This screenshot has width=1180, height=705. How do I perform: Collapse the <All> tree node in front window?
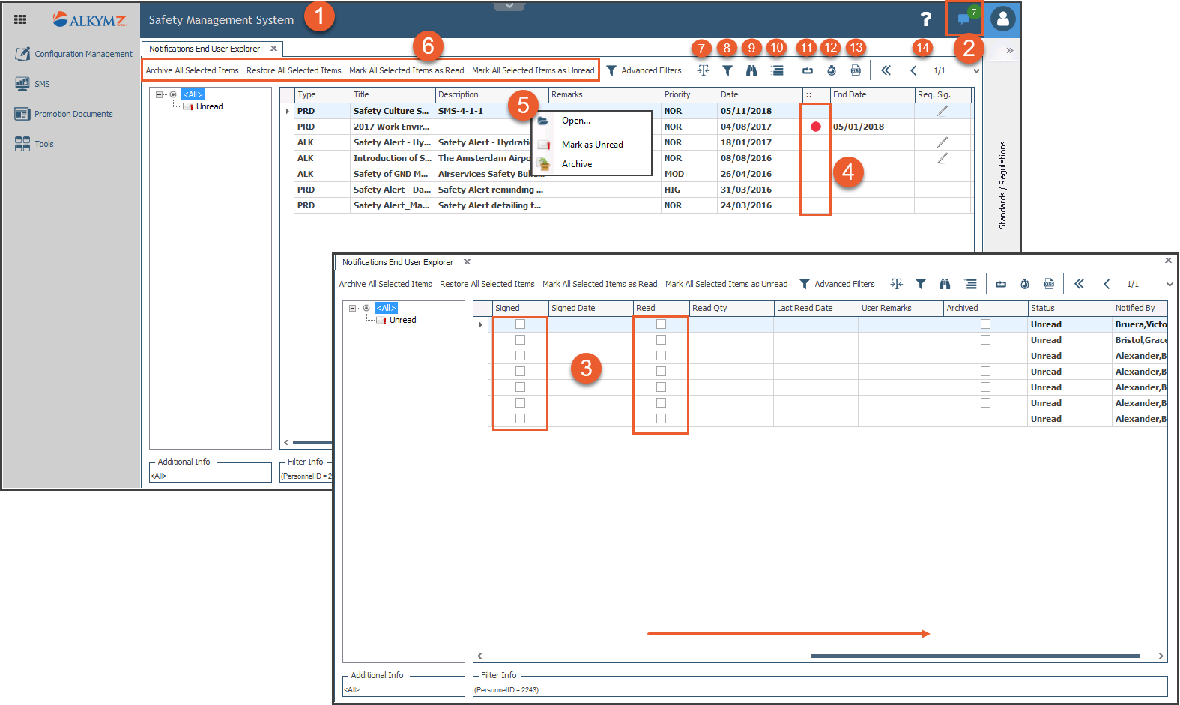tap(353, 308)
